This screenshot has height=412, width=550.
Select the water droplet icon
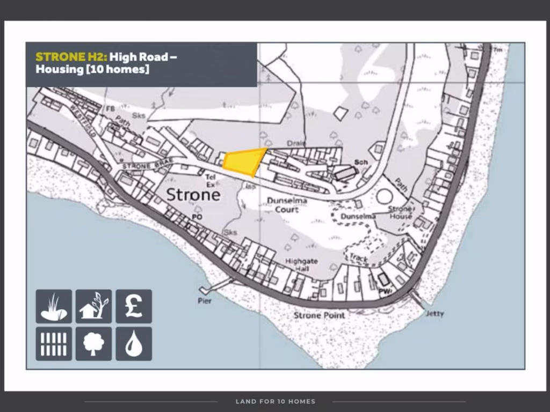134,344
